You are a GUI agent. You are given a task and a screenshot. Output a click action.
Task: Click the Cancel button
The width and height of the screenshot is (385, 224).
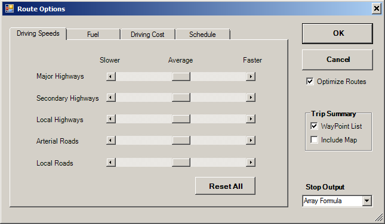coord(338,60)
